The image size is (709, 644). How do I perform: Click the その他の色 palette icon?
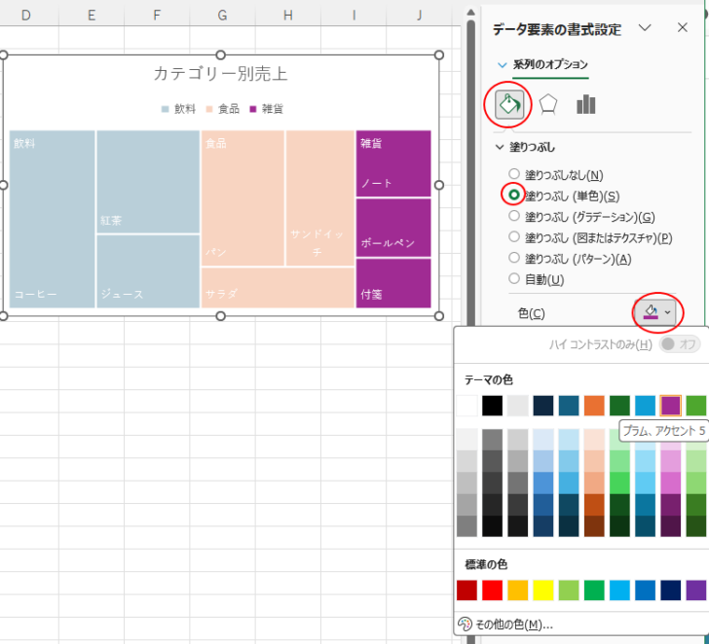coord(465,625)
